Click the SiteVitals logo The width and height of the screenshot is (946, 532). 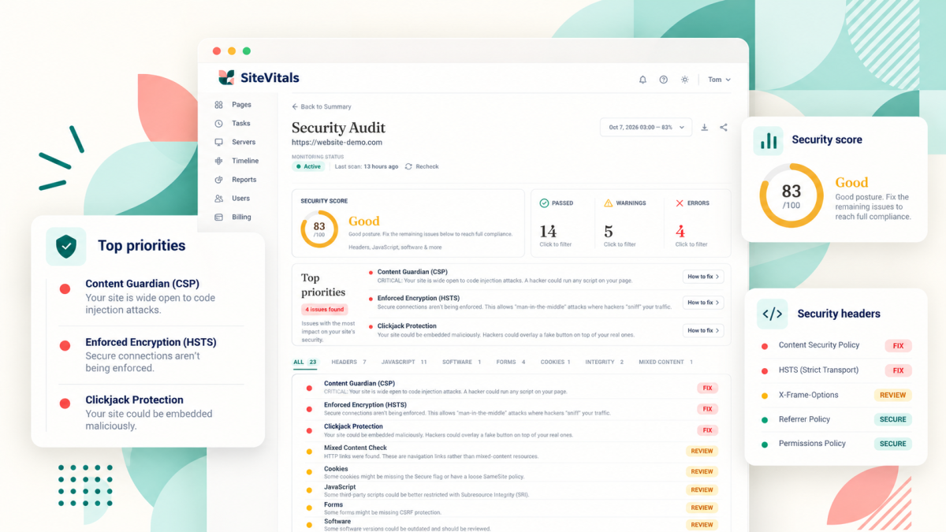(x=259, y=77)
